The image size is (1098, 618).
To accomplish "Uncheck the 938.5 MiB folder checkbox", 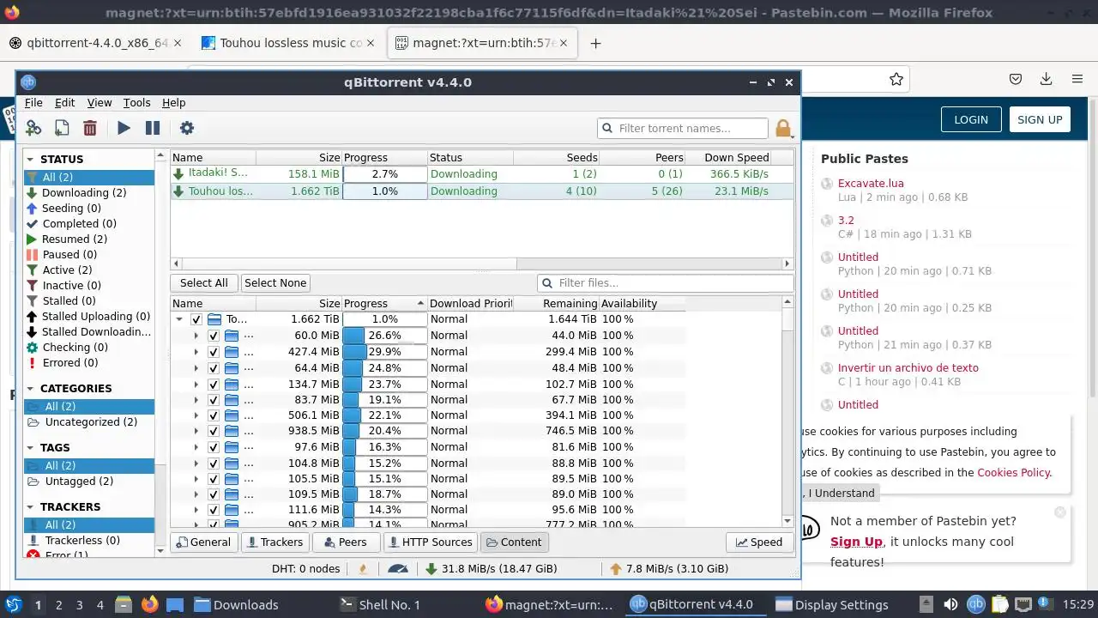I will (x=214, y=431).
